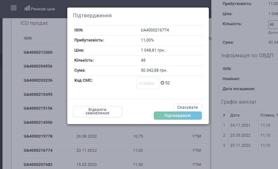Click payment schedule row dated 24.11.2021
278x169 pixels.
pyautogui.click(x=250, y=125)
